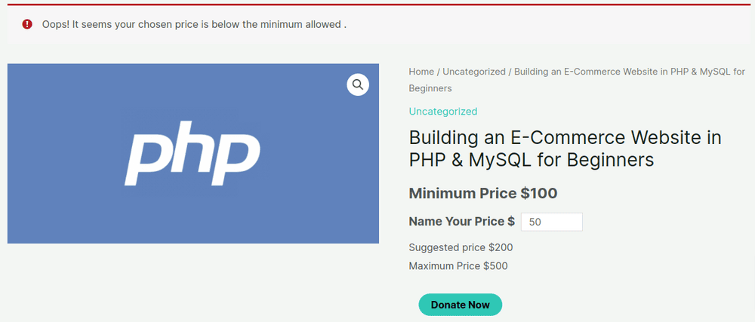Screen dimensions: 755x322
Task: Click the large product title heading
Action: pyautogui.click(x=565, y=149)
